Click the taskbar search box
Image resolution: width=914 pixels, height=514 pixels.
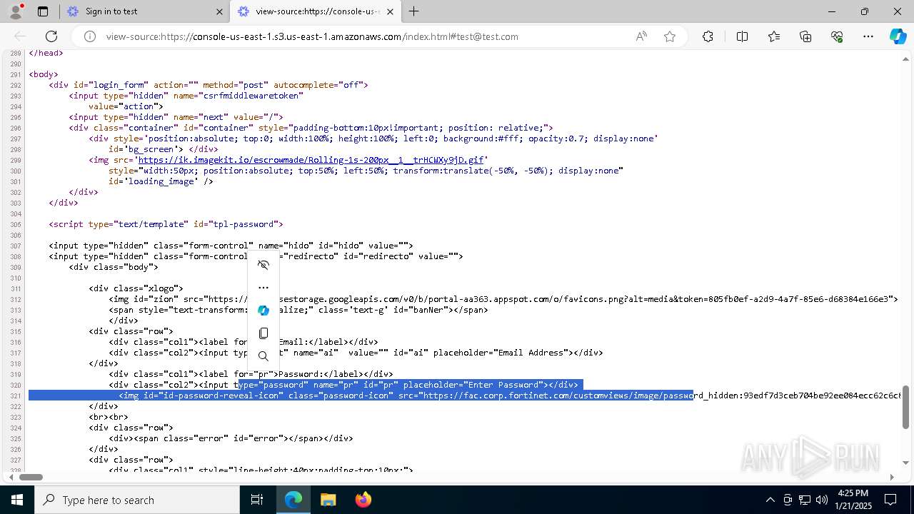coord(137,500)
